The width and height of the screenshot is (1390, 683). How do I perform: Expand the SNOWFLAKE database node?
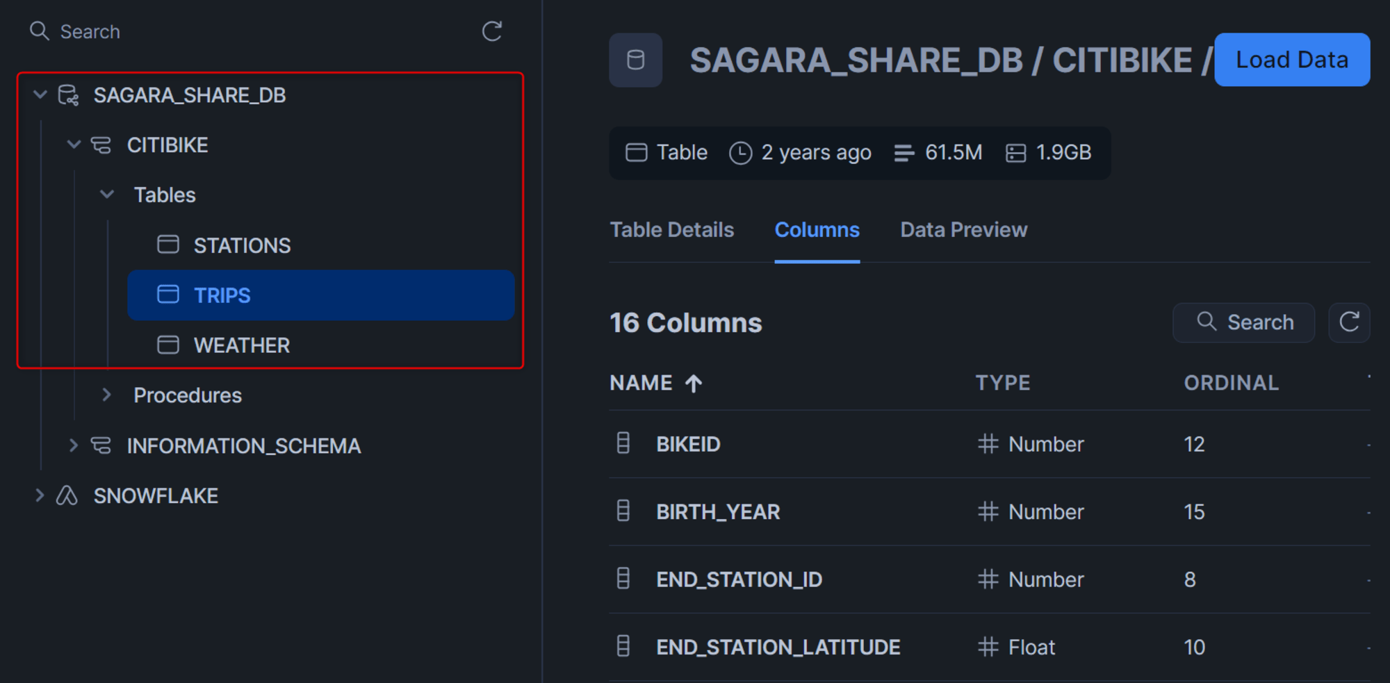pyautogui.click(x=40, y=495)
